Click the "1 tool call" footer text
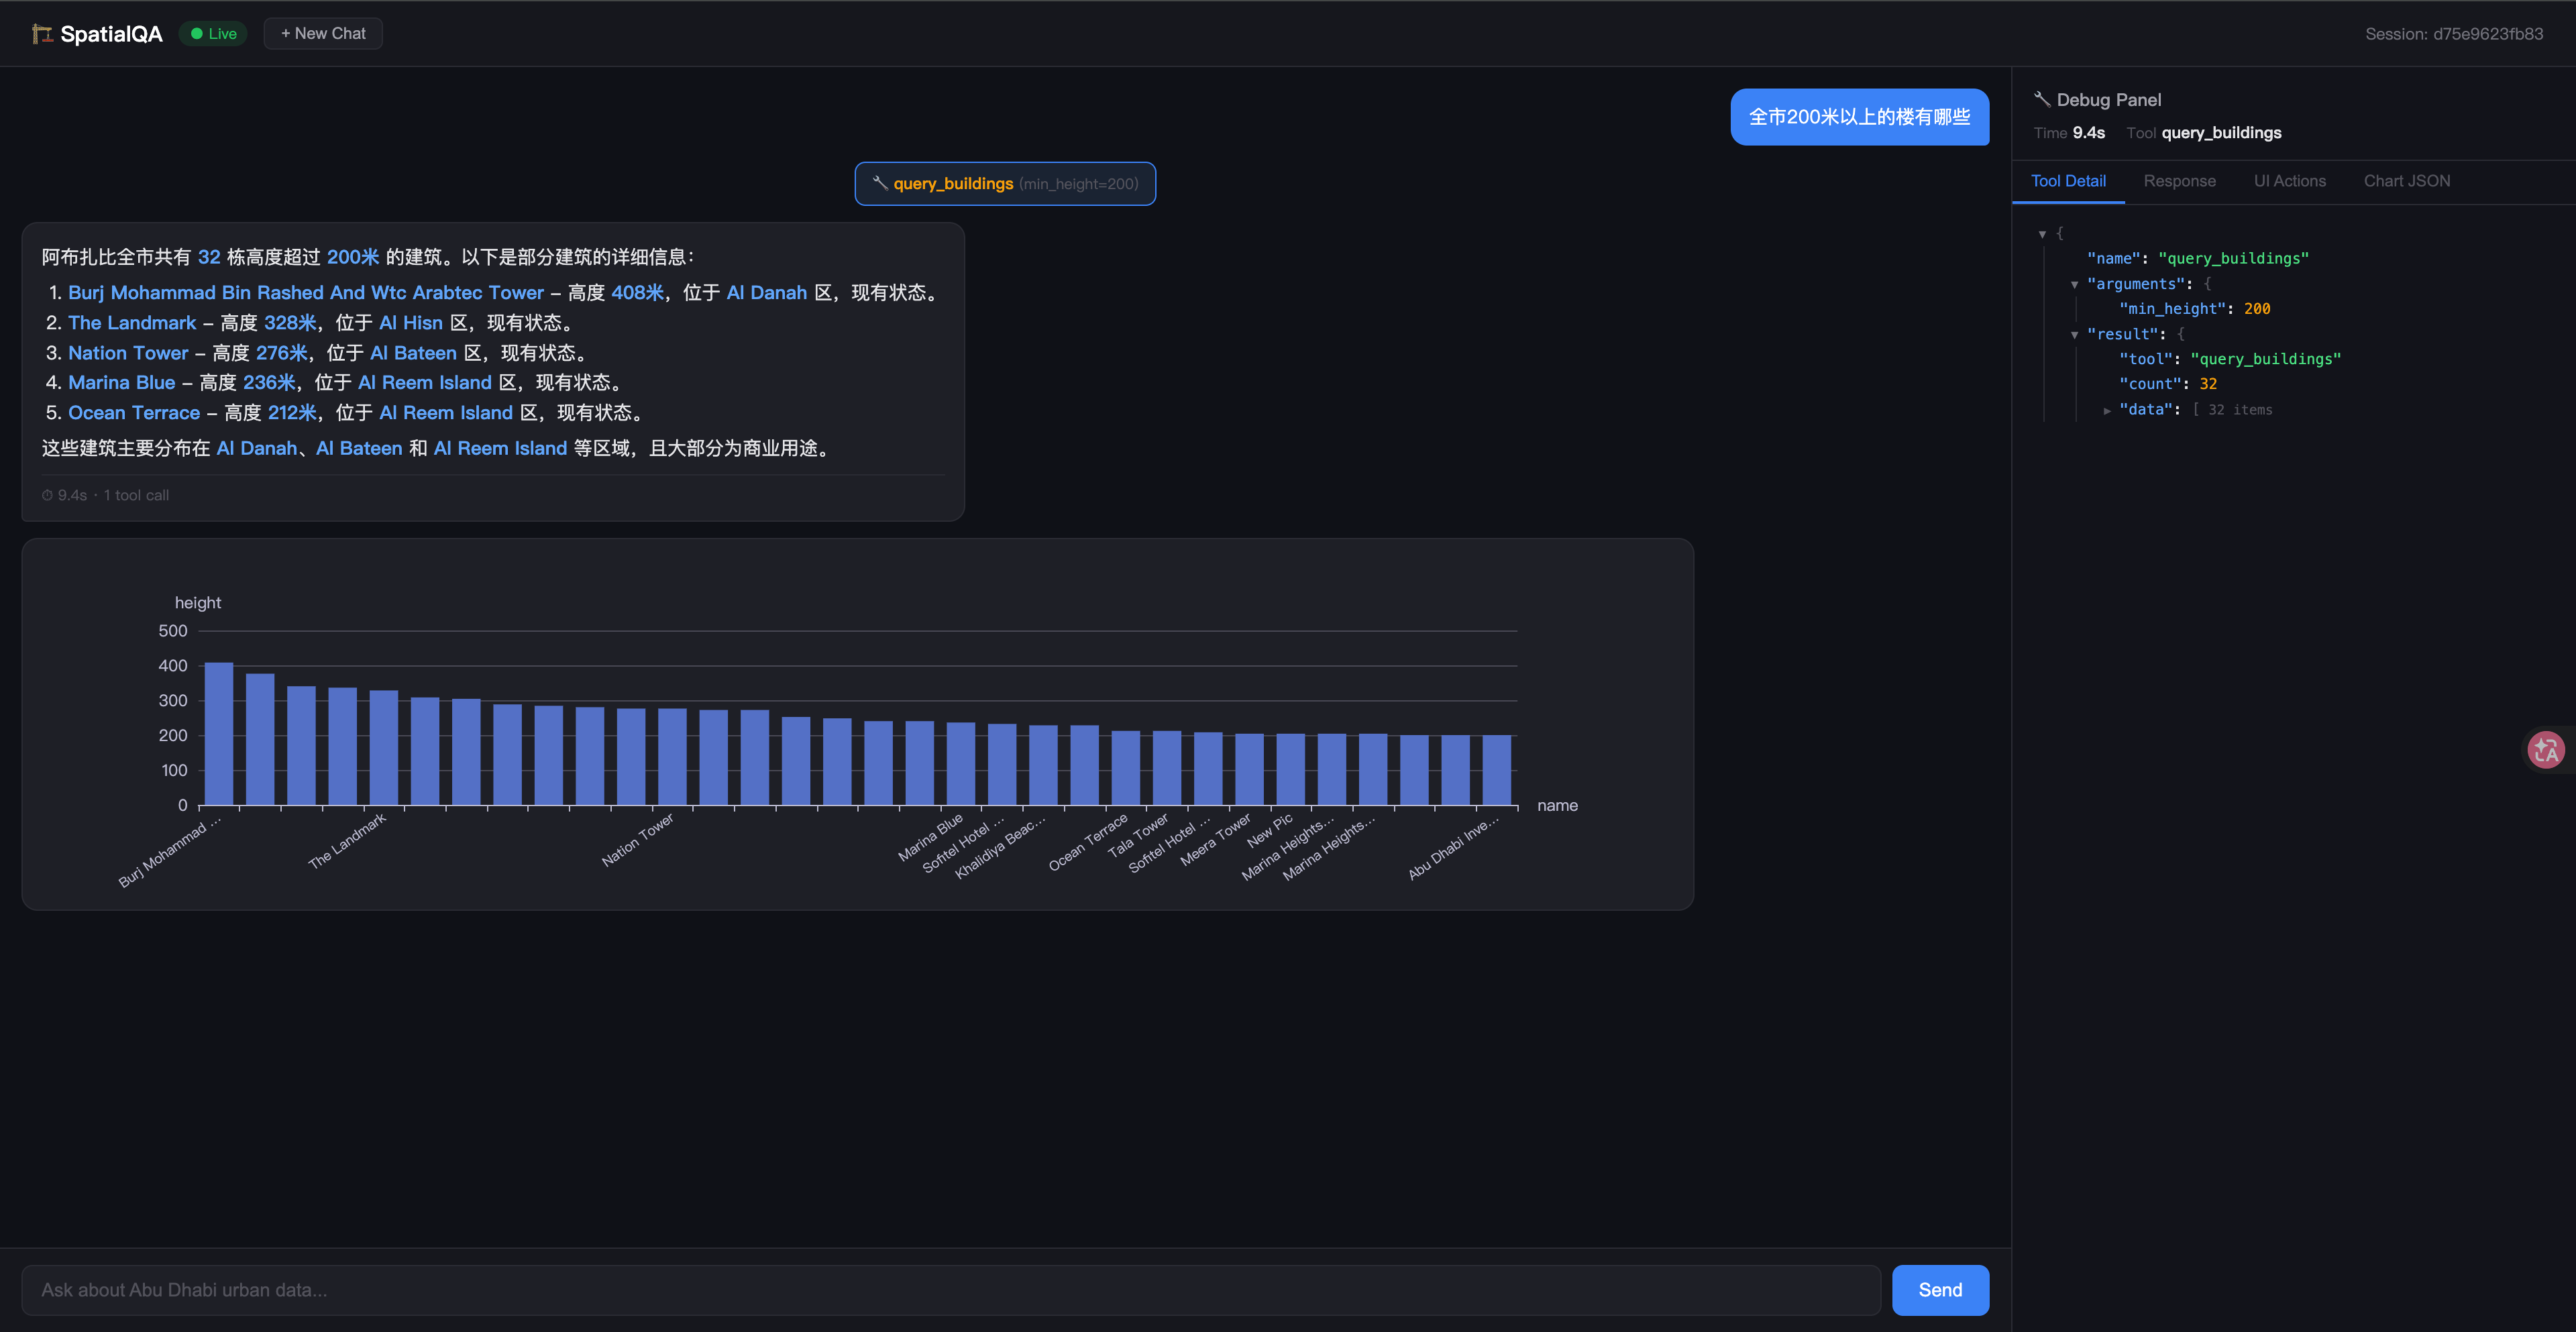The width and height of the screenshot is (2576, 1332). [136, 495]
